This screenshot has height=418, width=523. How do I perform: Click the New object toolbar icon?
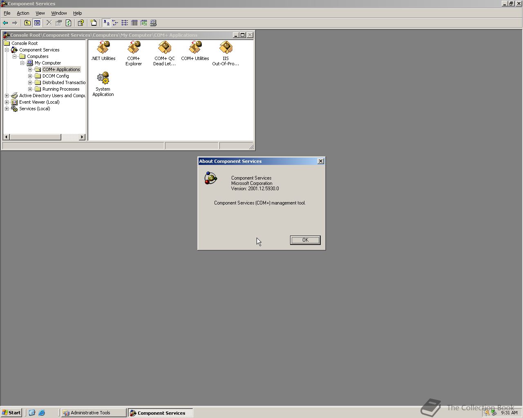click(x=94, y=23)
